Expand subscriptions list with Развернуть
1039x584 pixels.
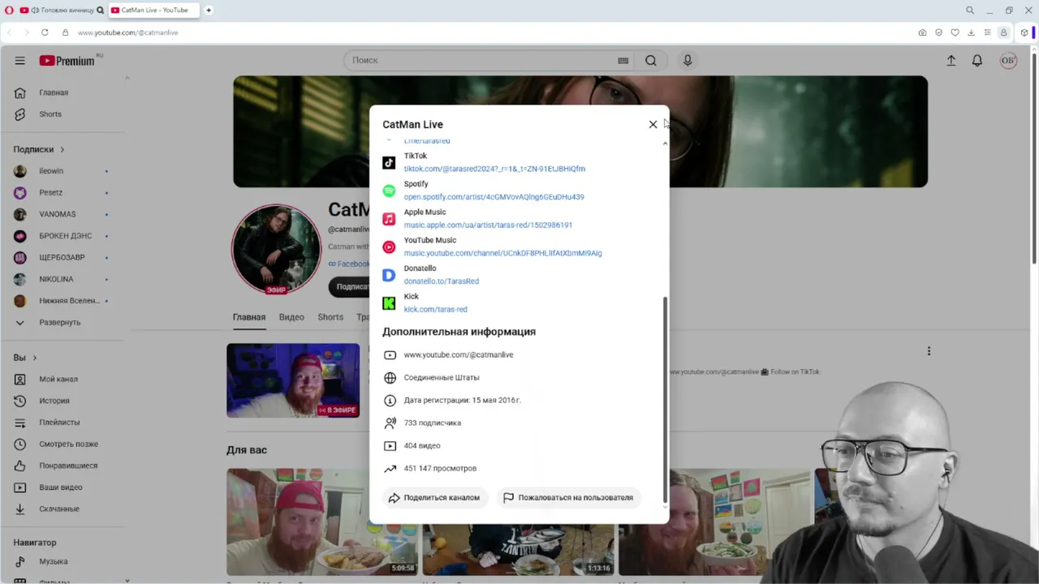pyautogui.click(x=62, y=322)
